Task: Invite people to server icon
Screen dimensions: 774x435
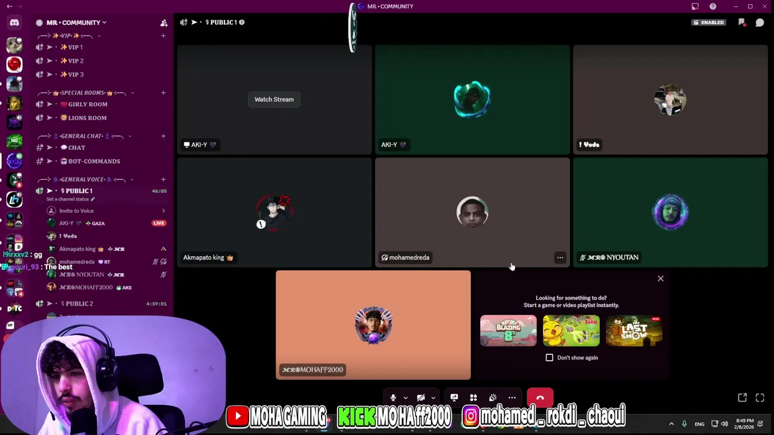Action: 164,23
